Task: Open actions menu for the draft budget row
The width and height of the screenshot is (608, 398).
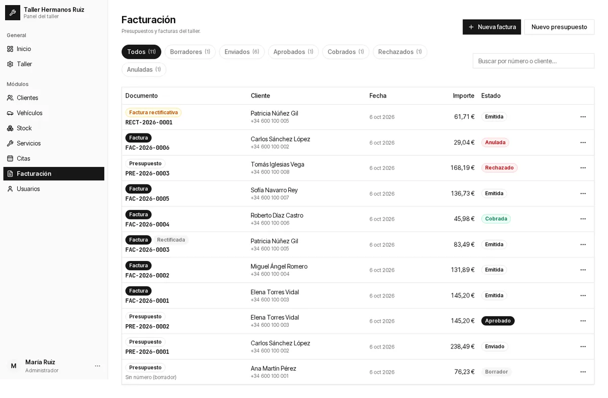Action: tap(583, 372)
